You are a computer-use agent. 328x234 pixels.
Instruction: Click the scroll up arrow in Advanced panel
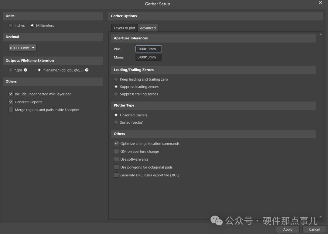tap(320, 35)
